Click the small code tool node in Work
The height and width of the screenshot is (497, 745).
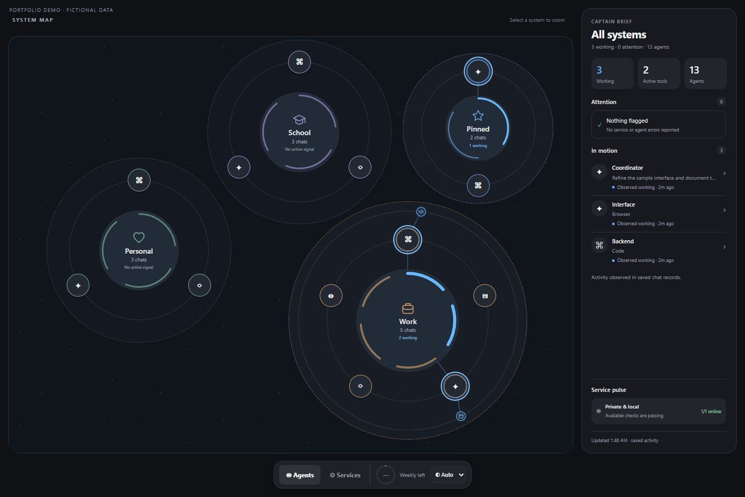click(x=421, y=212)
